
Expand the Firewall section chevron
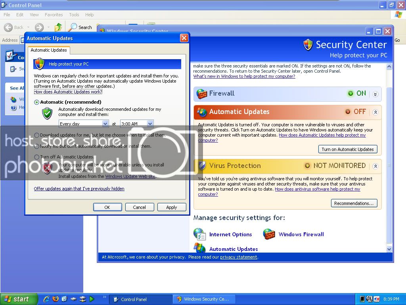[375, 94]
